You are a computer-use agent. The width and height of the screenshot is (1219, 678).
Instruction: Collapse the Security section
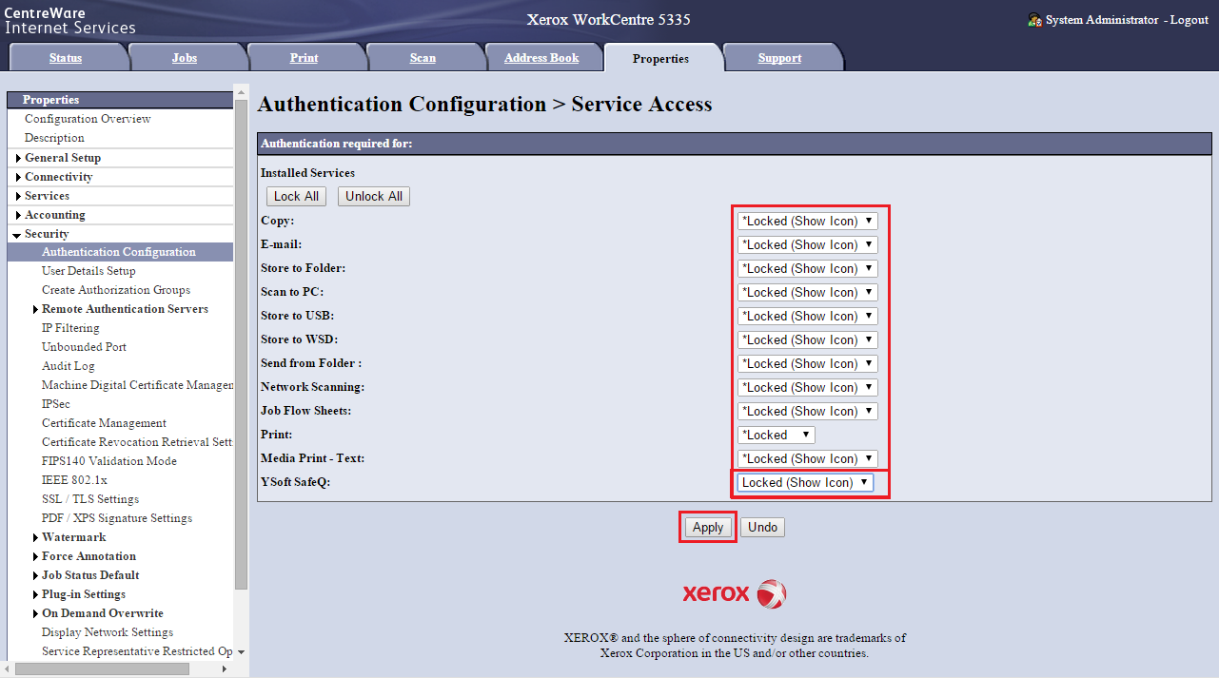click(x=17, y=234)
